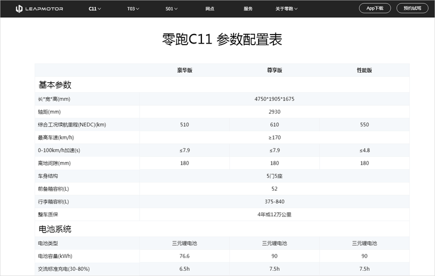
Task: Select the 豪华版 column header
Action: [x=185, y=70]
